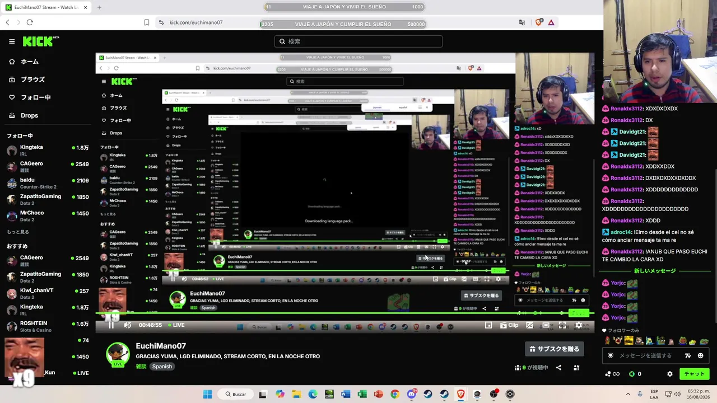Go back using the main browser toolbar arrow
The height and width of the screenshot is (403, 717).
pos(7,22)
